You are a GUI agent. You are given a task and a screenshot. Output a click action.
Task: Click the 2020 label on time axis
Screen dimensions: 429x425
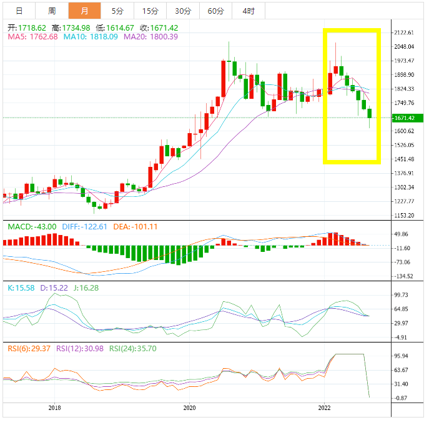pos(190,407)
